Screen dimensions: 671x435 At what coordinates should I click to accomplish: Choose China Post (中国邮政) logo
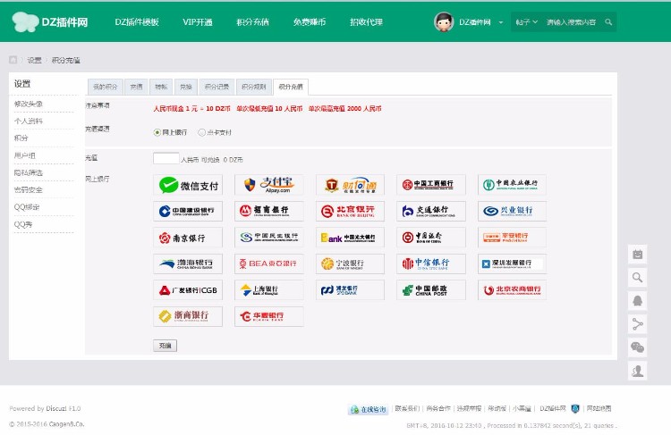pyautogui.click(x=431, y=290)
